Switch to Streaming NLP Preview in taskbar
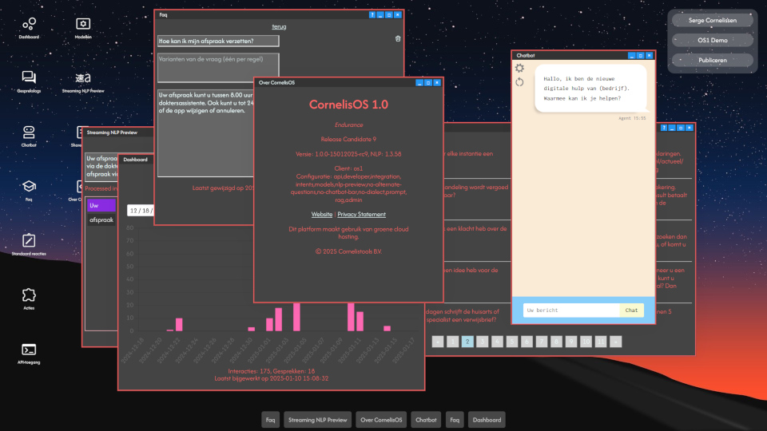The height and width of the screenshot is (431, 767). tap(317, 420)
